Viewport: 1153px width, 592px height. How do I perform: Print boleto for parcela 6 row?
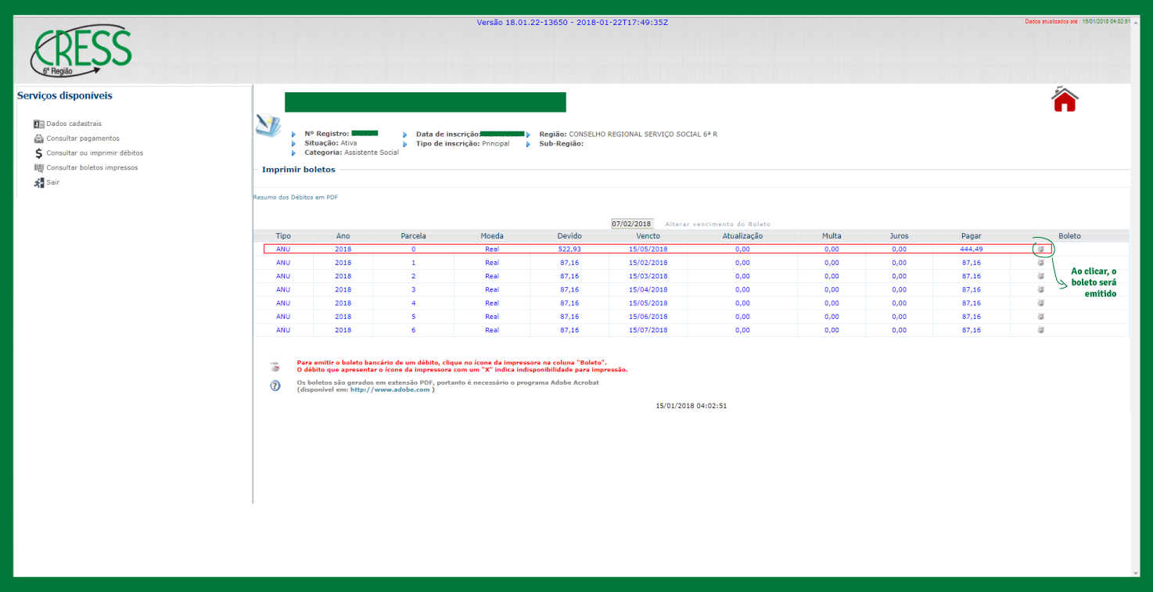coord(1041,330)
